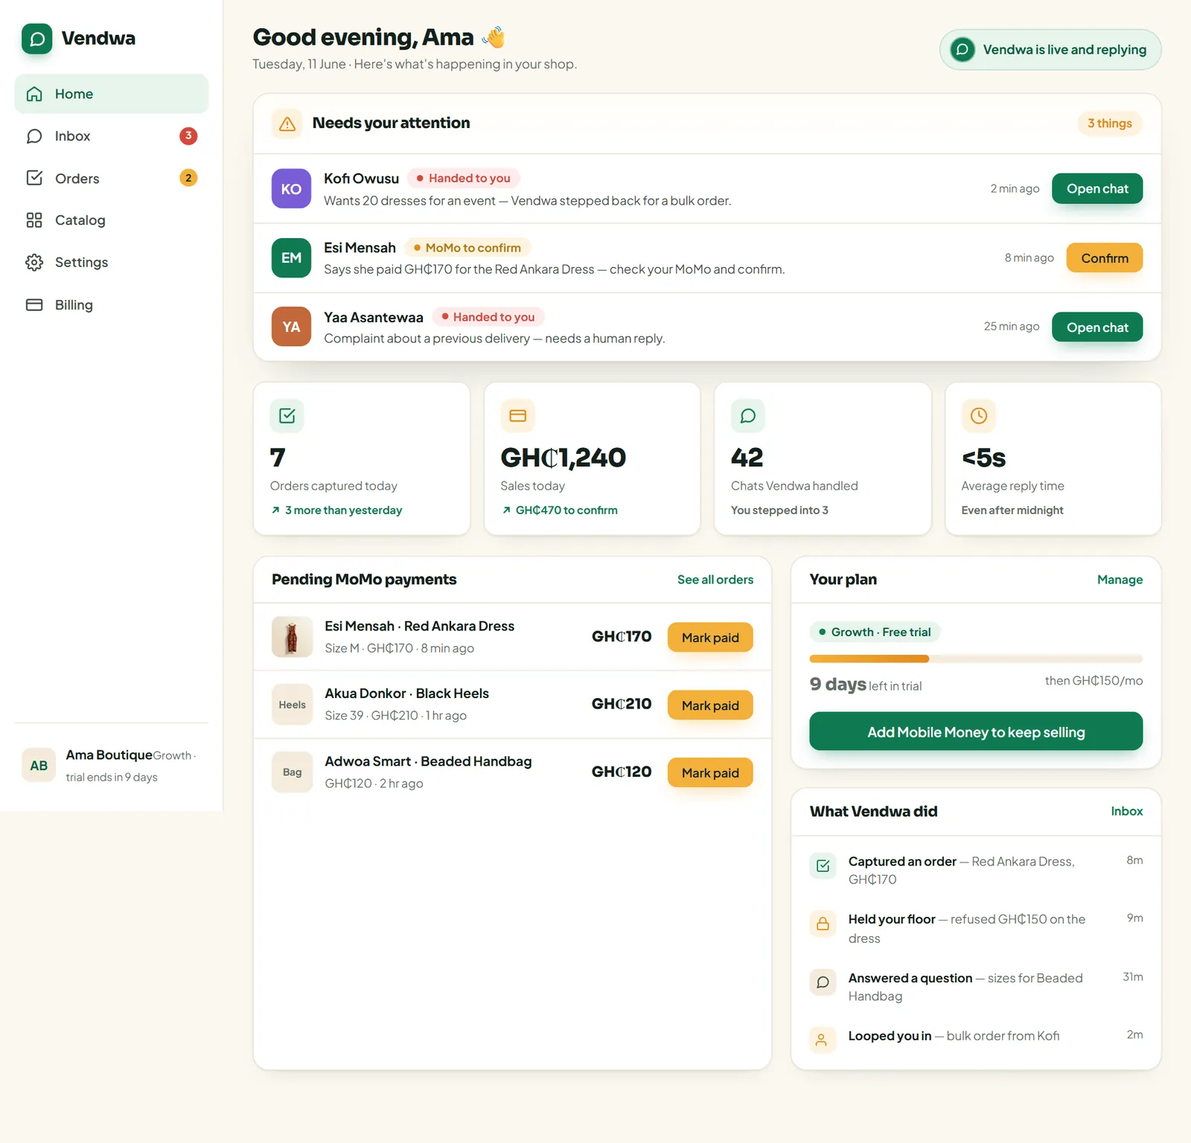1191x1143 pixels.
Task: Click the Settings gear icon
Action: 34,262
